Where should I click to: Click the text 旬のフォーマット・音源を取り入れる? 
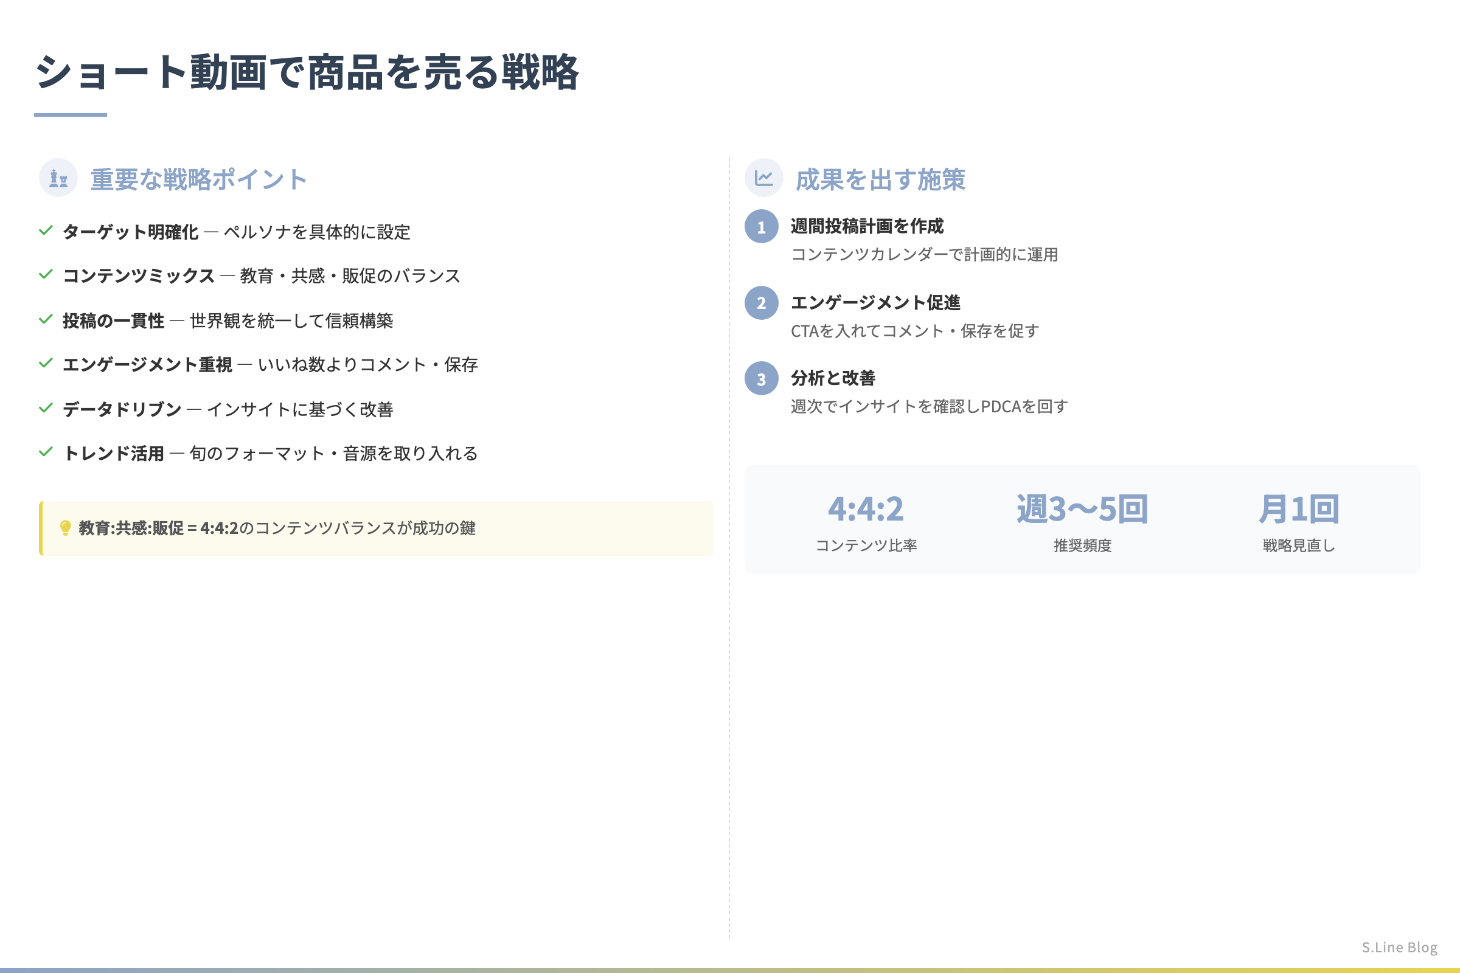point(334,454)
